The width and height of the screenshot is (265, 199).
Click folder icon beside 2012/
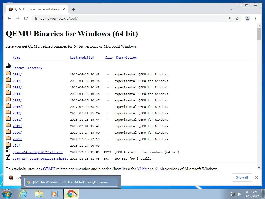[8, 80]
